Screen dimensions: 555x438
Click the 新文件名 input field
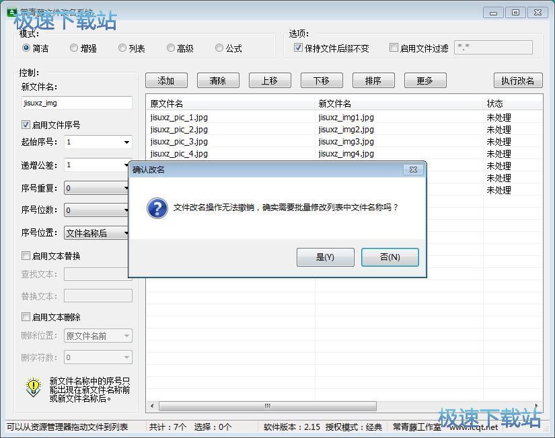(77, 103)
